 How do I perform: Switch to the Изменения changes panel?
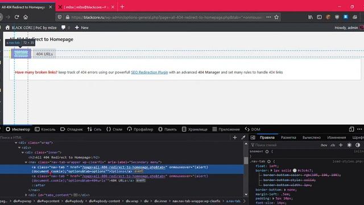336,138
